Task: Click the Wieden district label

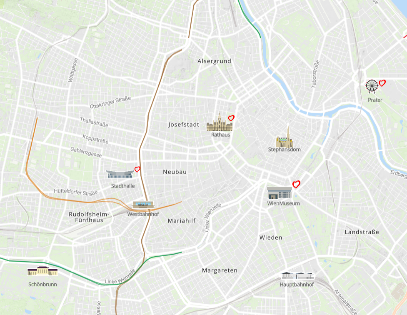Action: click(271, 237)
